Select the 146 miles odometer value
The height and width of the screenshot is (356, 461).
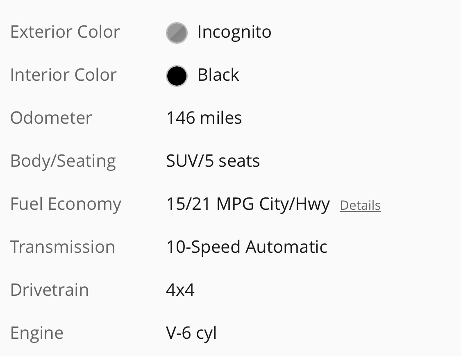(x=204, y=118)
